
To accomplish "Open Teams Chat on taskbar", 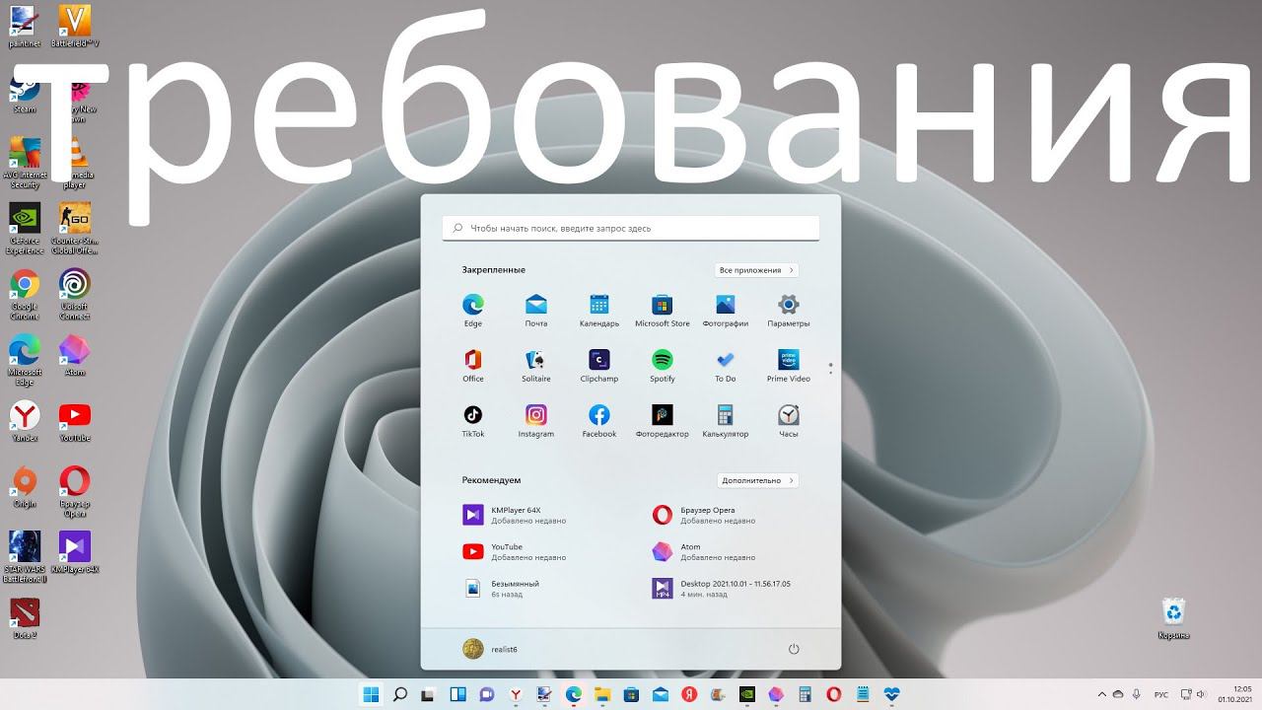I will point(486,694).
